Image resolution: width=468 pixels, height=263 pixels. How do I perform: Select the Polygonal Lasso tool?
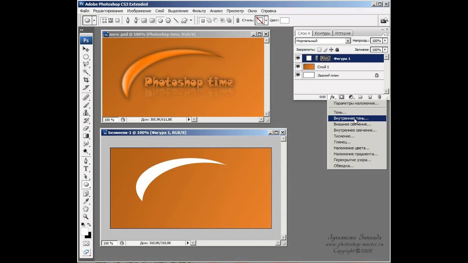coord(86,64)
